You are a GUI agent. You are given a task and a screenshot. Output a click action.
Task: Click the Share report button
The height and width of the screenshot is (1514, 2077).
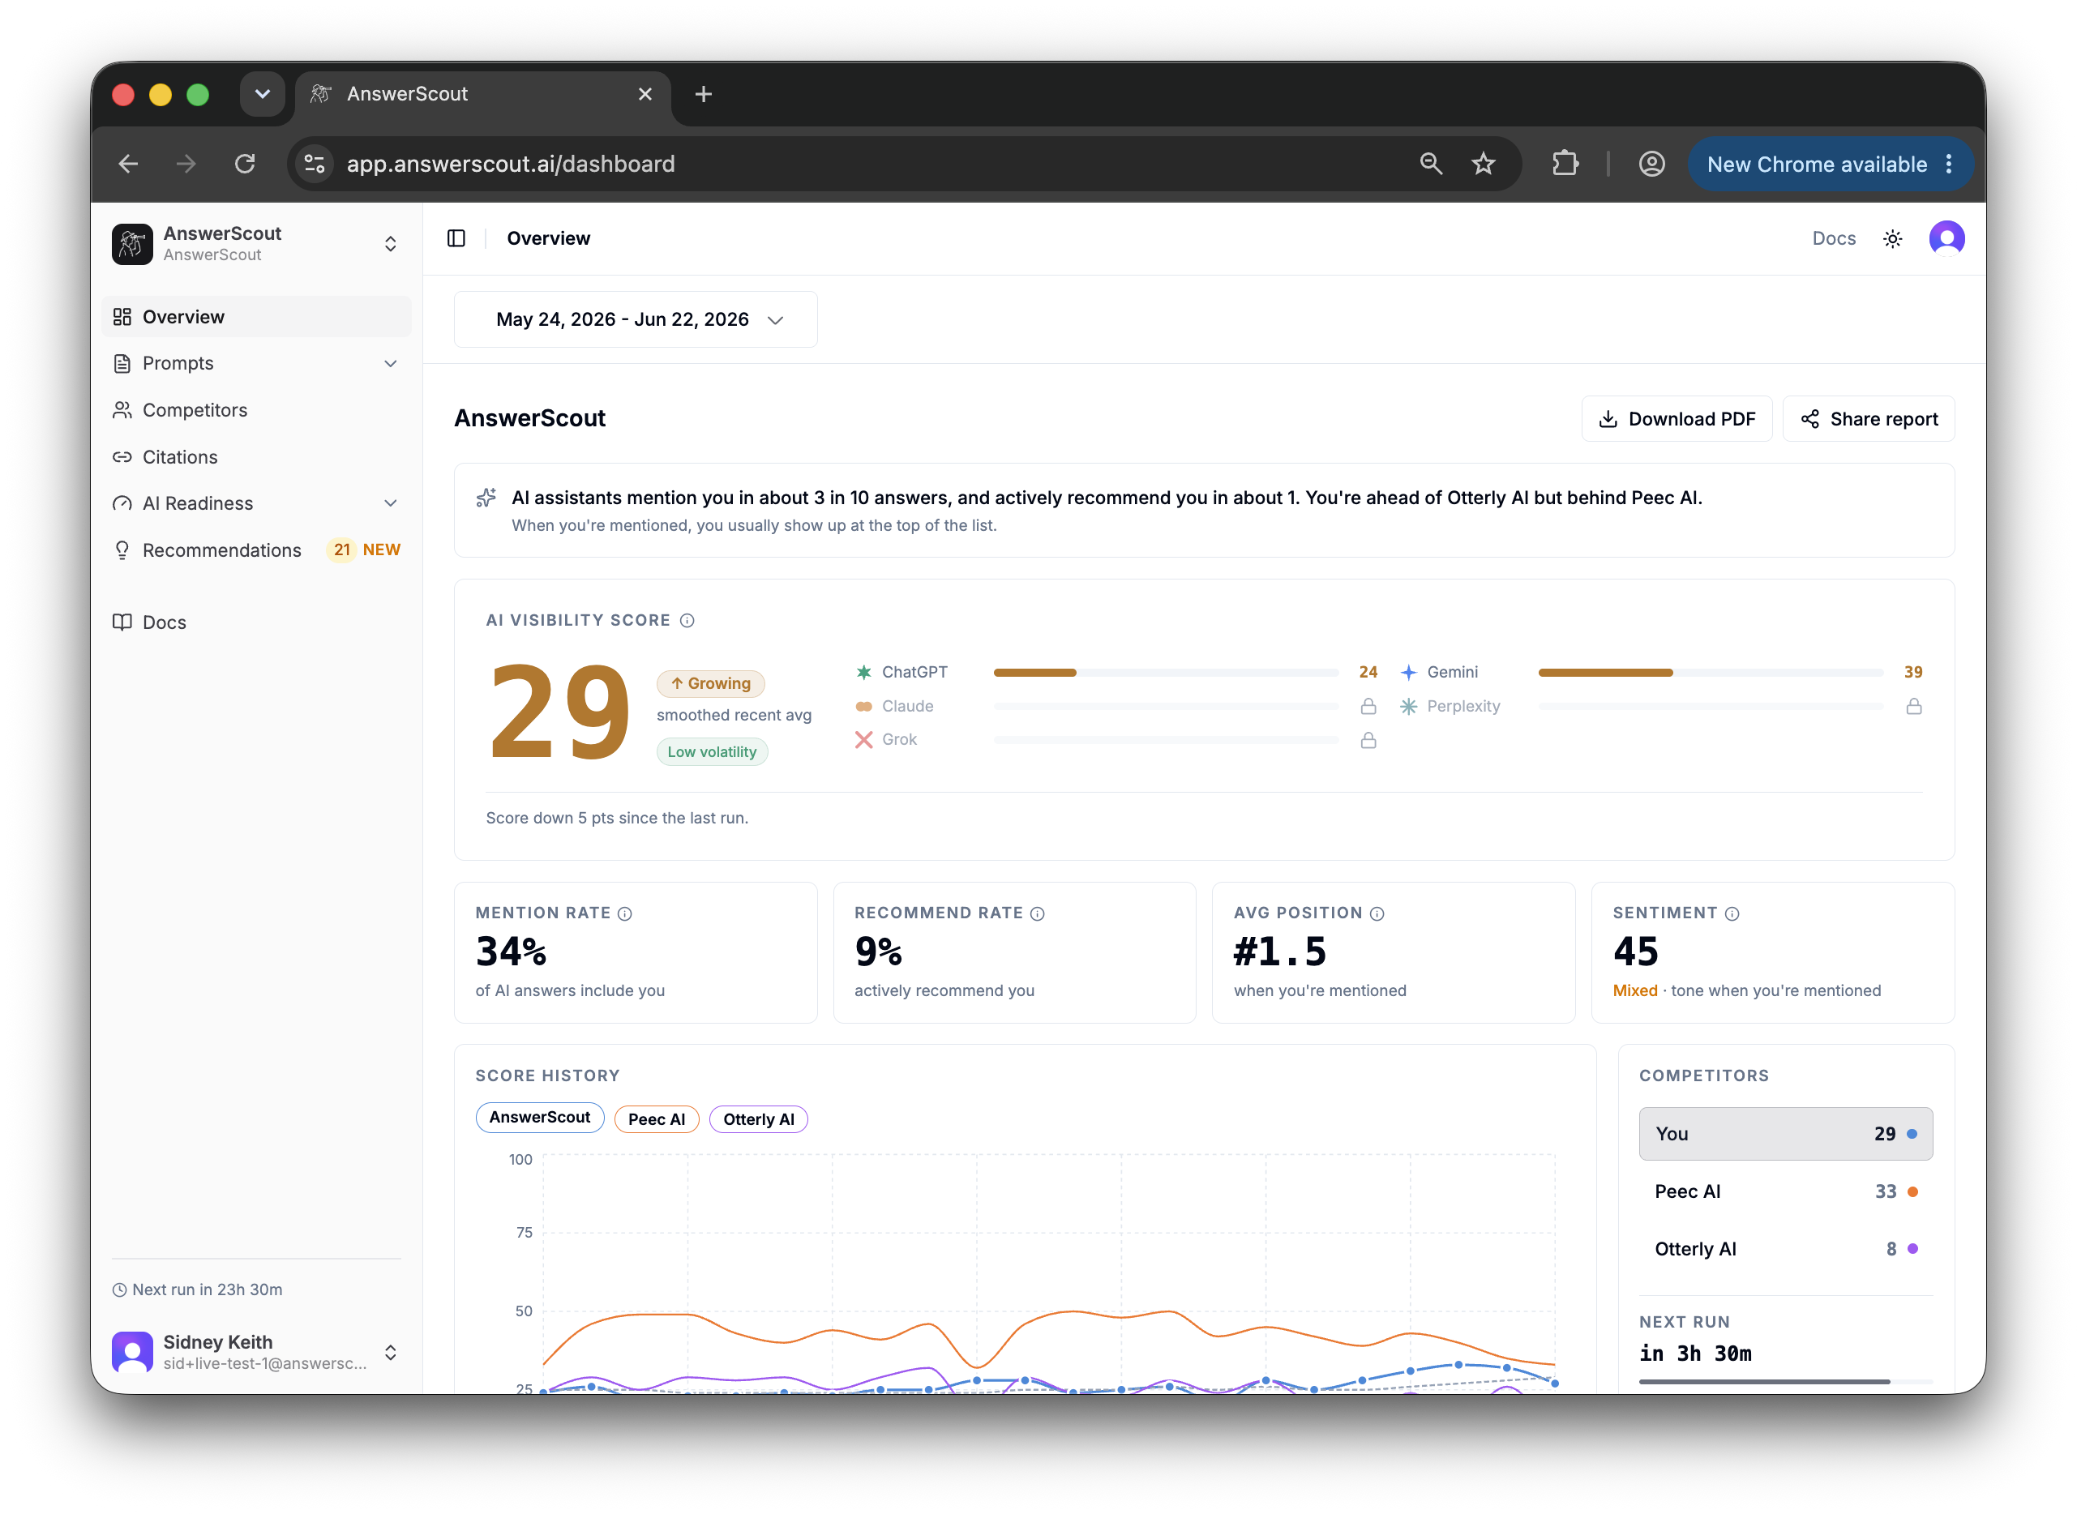pyautogui.click(x=1868, y=419)
